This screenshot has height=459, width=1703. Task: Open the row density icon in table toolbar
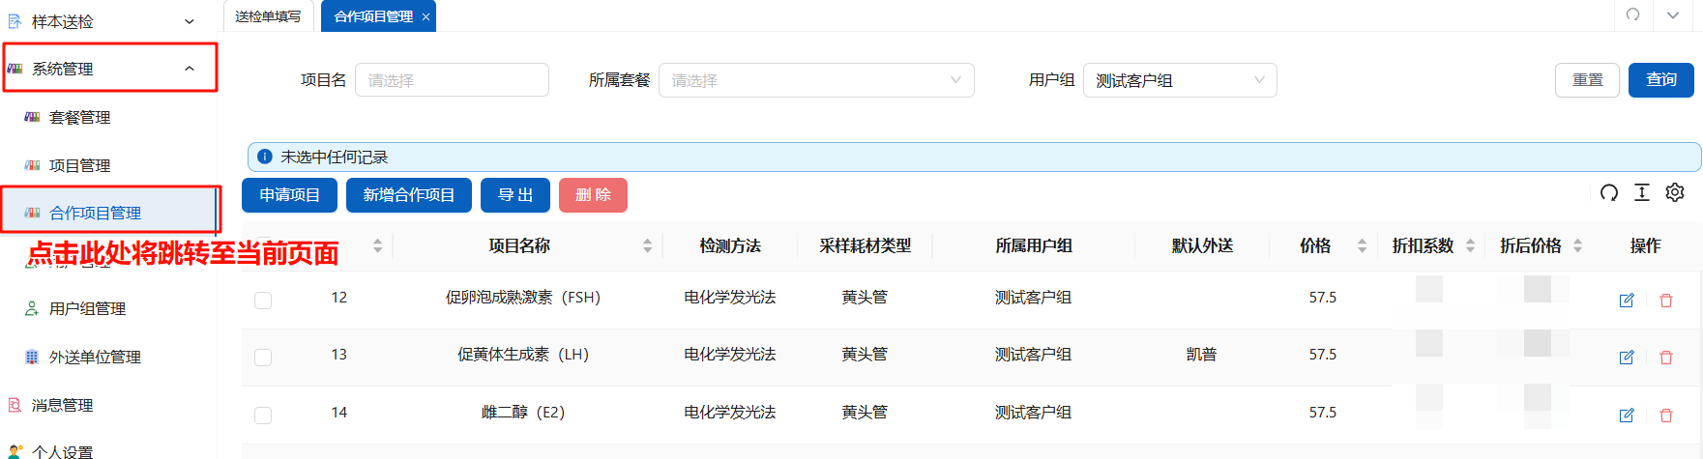tap(1641, 193)
